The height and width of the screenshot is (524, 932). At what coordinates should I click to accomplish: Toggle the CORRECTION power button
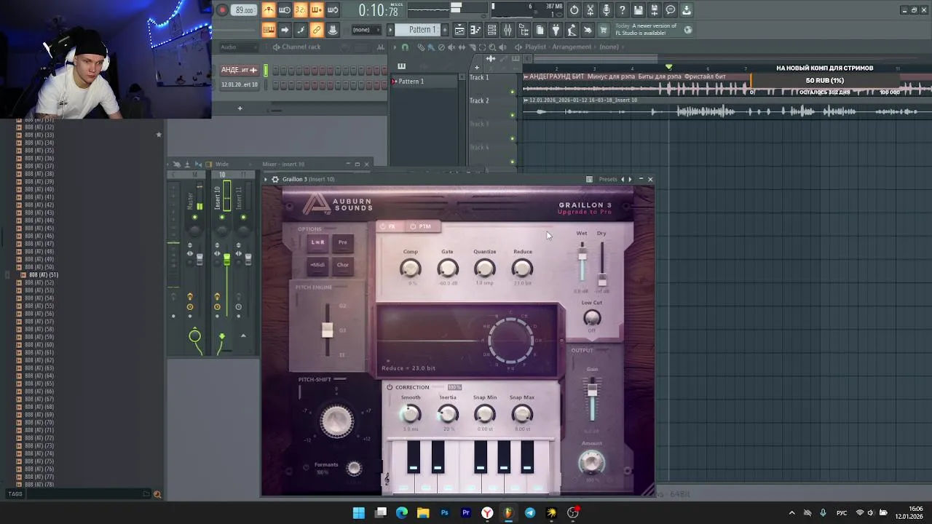[x=390, y=387]
